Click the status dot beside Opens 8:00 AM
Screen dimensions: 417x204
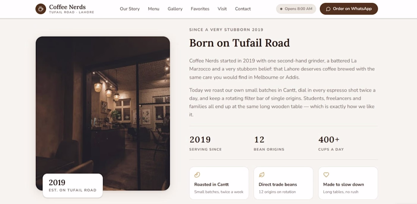tap(281, 9)
